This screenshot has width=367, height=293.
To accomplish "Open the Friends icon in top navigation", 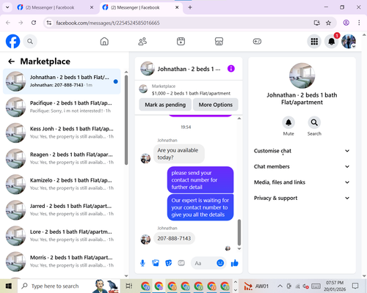I will pos(142,41).
